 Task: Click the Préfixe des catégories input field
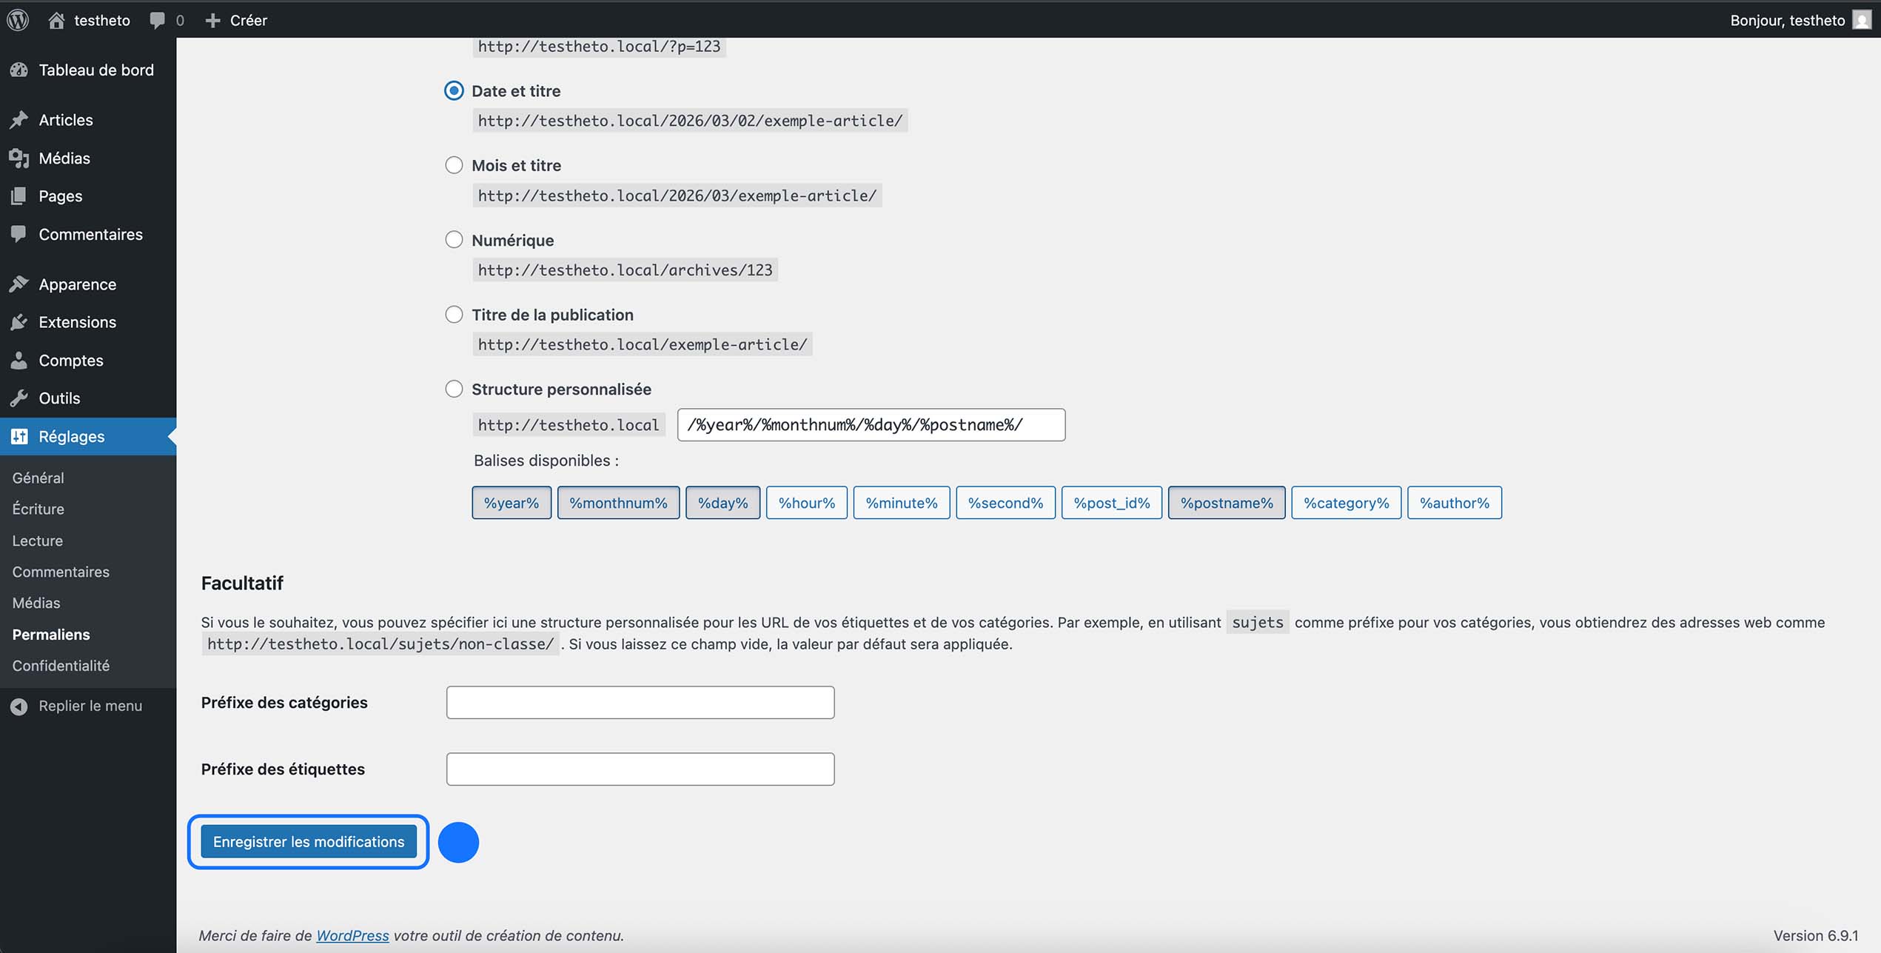640,702
